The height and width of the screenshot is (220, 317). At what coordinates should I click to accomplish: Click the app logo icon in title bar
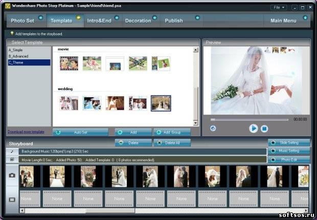pyautogui.click(x=8, y=6)
